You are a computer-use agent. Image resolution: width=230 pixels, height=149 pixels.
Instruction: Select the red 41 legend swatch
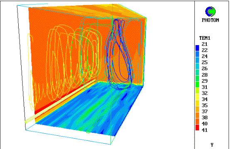tap(197, 127)
